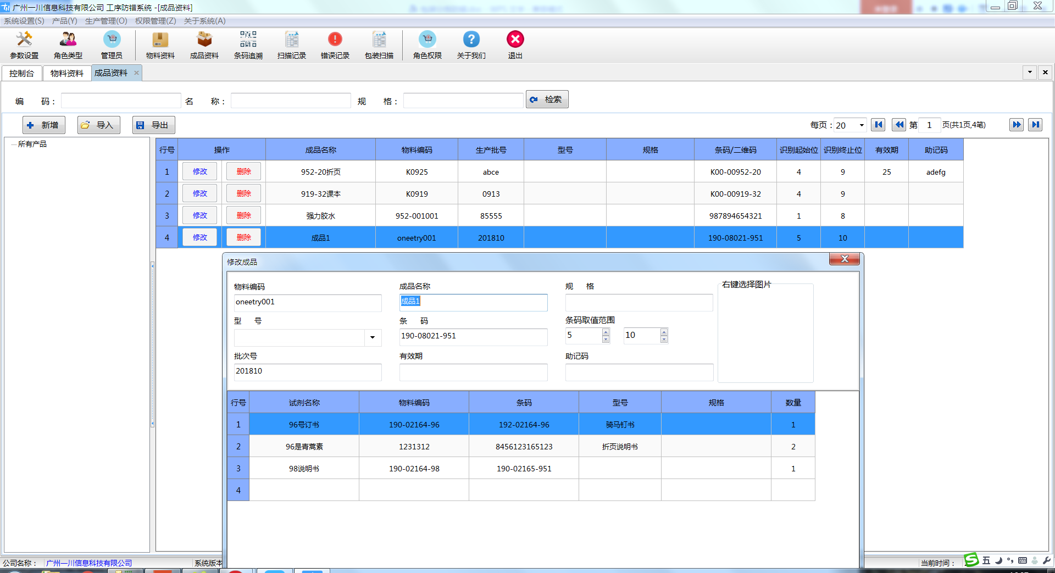The image size is (1055, 573).
Task: Decrease the barcode range start value 5
Action: [606, 339]
